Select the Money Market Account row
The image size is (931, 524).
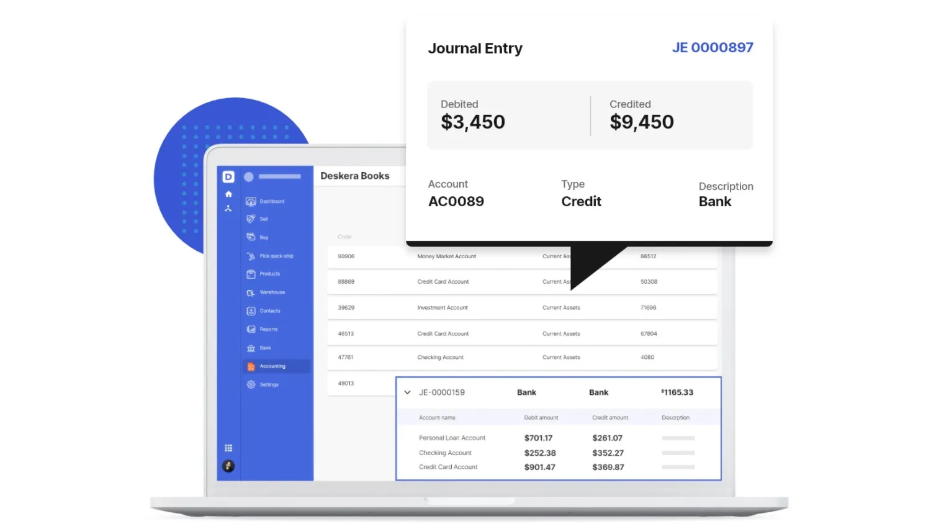[446, 256]
